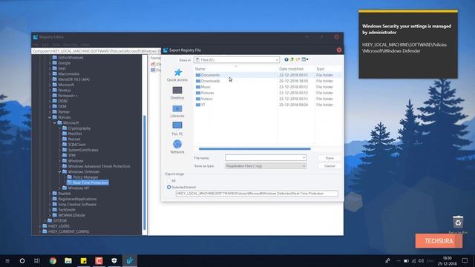The image size is (475, 267).
Task: Click the selected branch path field
Action: (257, 194)
